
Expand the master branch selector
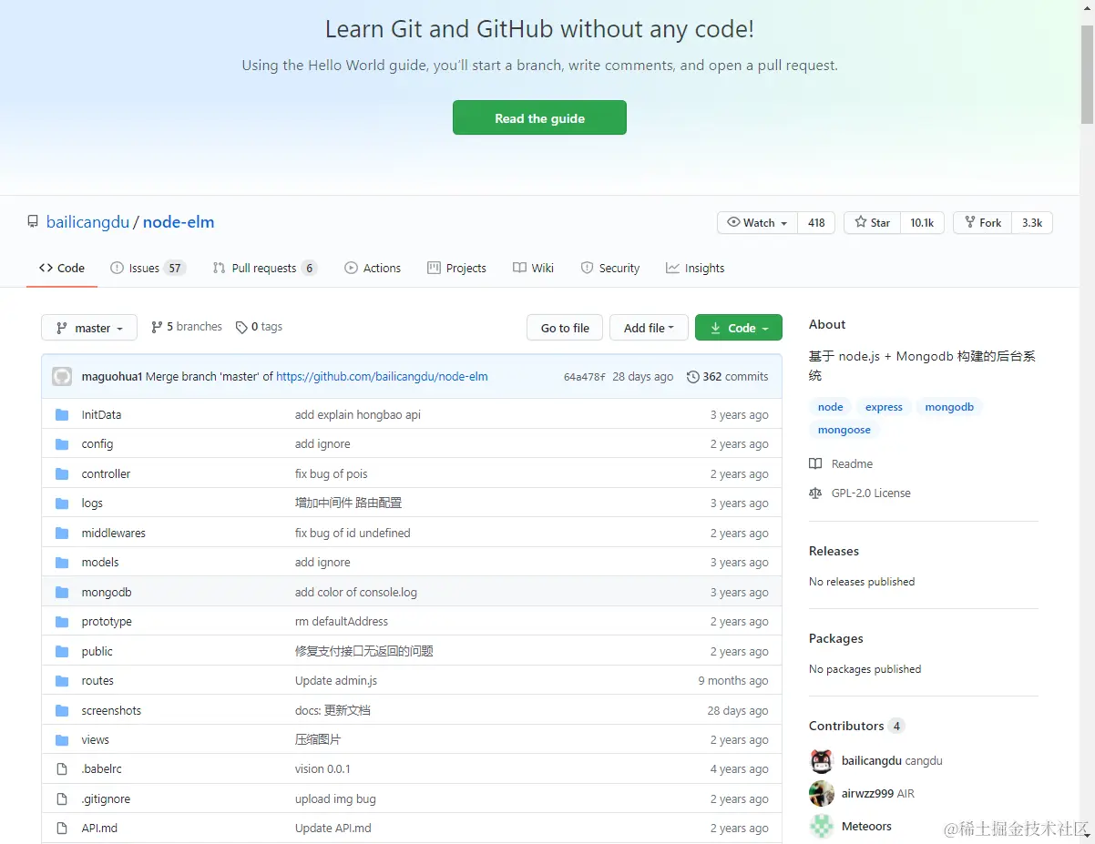pos(89,328)
